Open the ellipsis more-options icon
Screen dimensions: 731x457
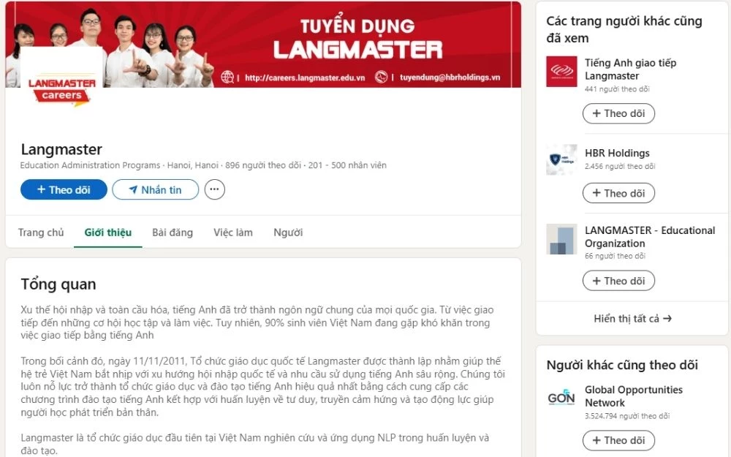pyautogui.click(x=214, y=189)
